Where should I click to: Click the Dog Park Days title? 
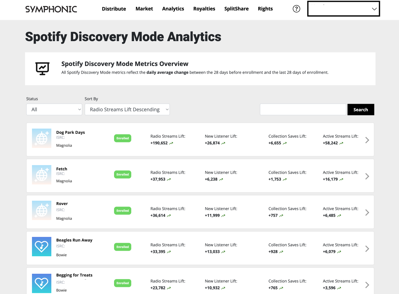coord(70,133)
